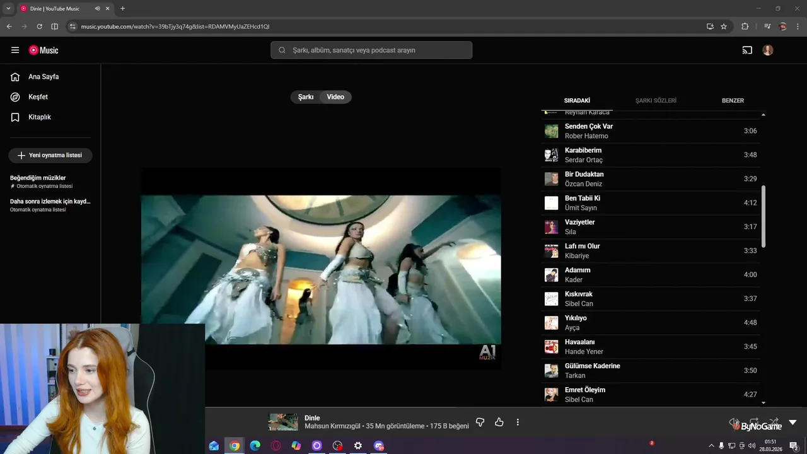Focus the song search field

pos(371,50)
